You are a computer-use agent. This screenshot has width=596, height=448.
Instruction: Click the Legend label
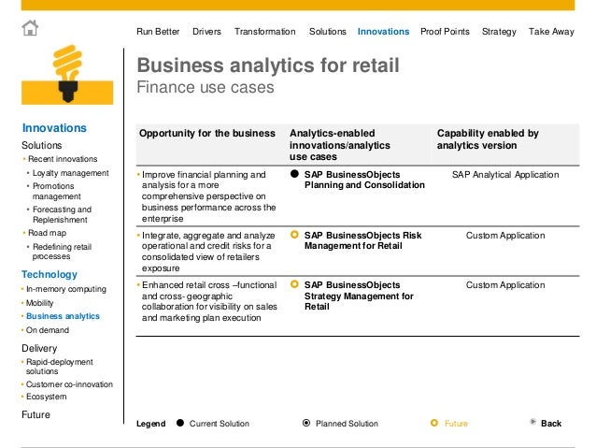pyautogui.click(x=151, y=424)
